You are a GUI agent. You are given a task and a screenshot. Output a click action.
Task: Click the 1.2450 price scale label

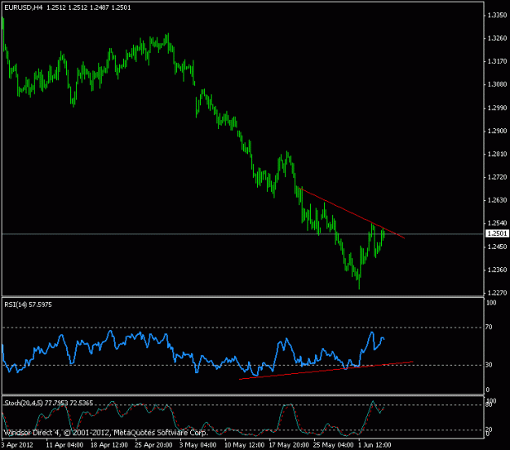(x=497, y=247)
